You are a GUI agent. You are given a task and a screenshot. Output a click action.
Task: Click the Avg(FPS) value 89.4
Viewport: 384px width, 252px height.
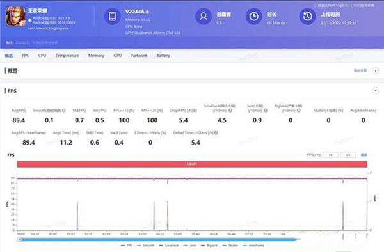(19, 120)
